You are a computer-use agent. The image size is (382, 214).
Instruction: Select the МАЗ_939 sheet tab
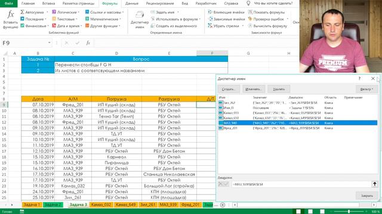click(168, 204)
